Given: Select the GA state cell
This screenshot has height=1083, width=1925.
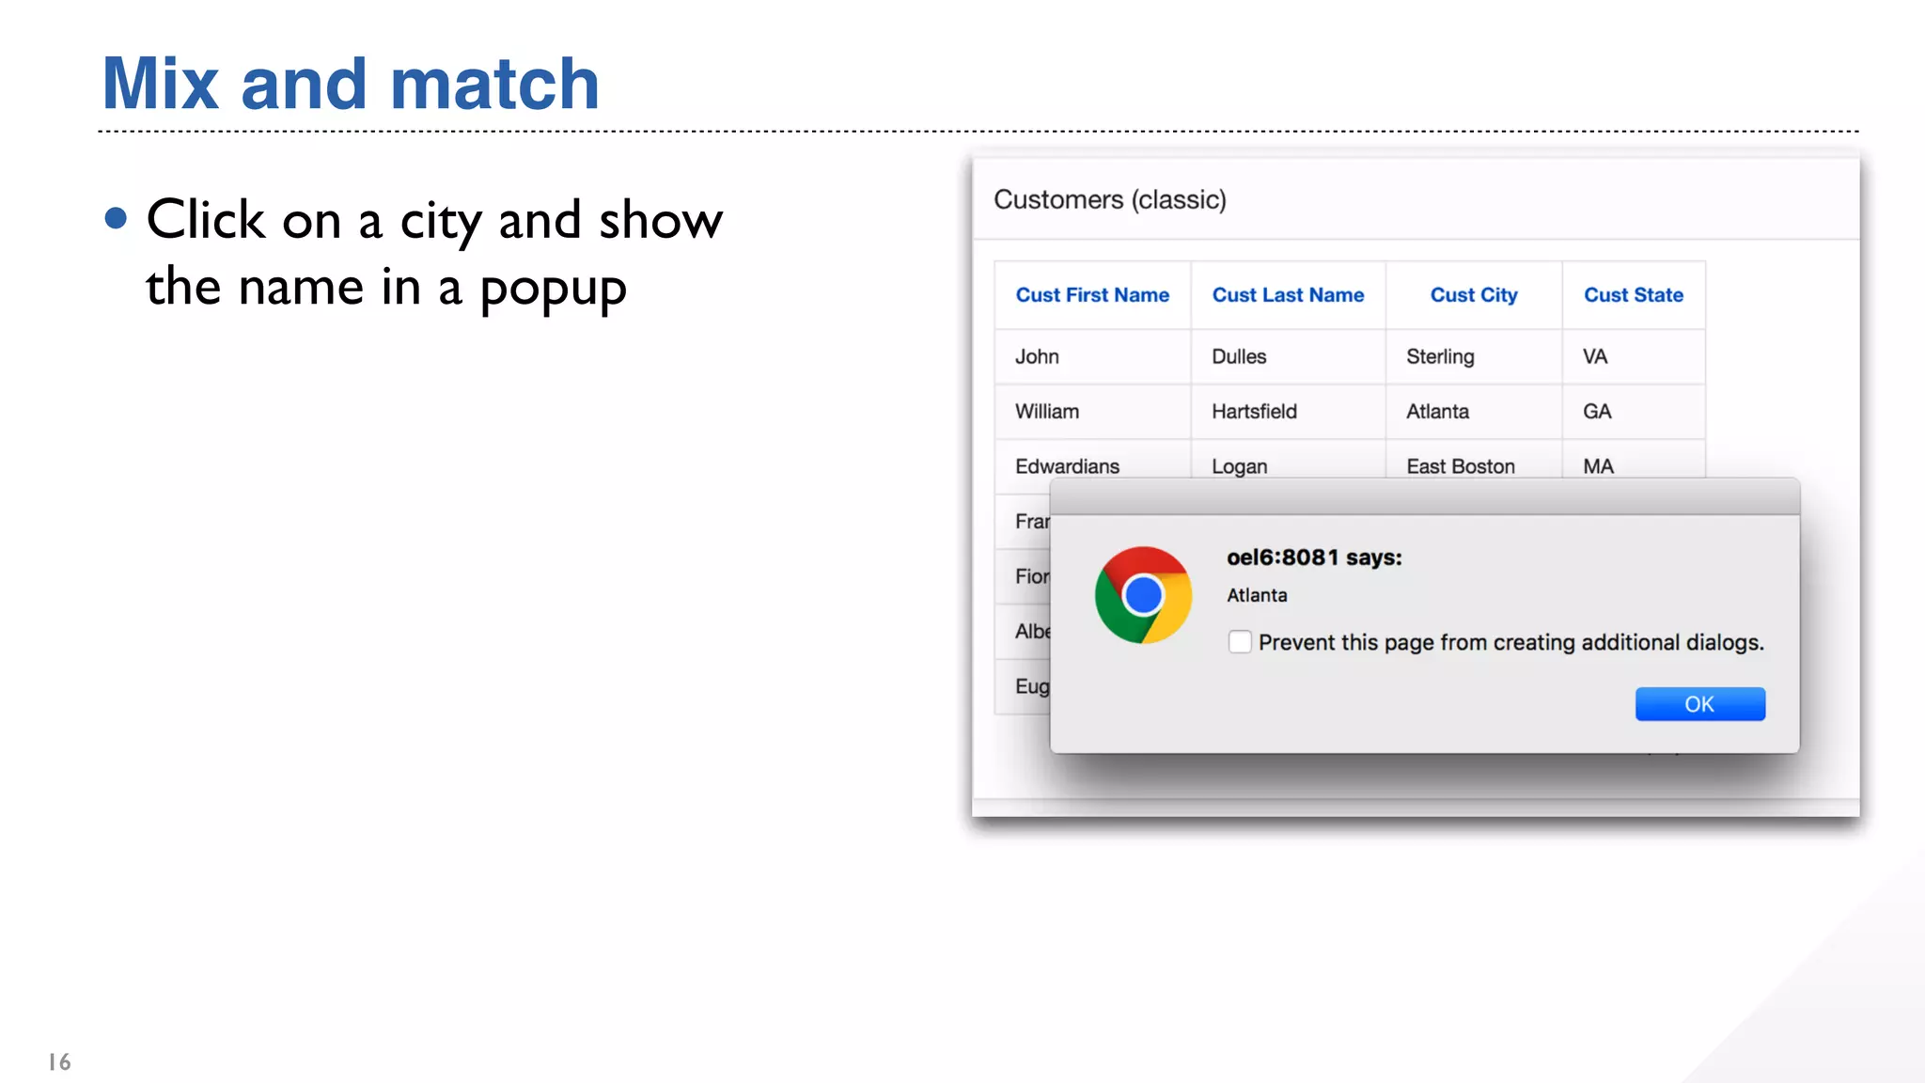Looking at the screenshot, I should [x=1634, y=412].
